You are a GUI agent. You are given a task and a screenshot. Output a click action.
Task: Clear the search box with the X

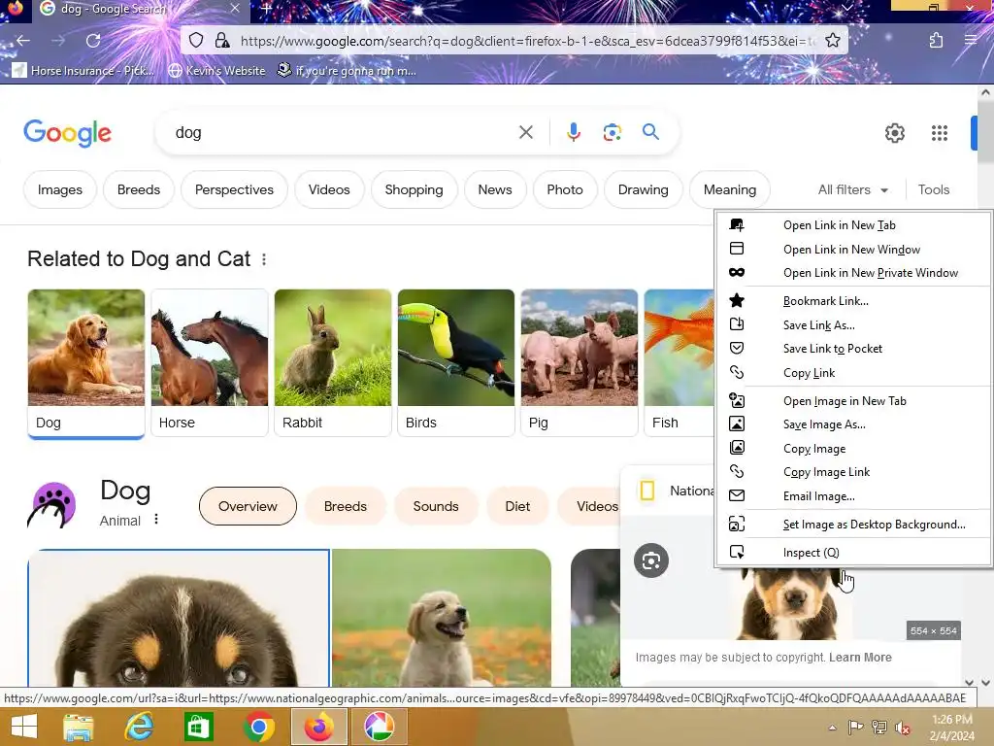point(525,132)
